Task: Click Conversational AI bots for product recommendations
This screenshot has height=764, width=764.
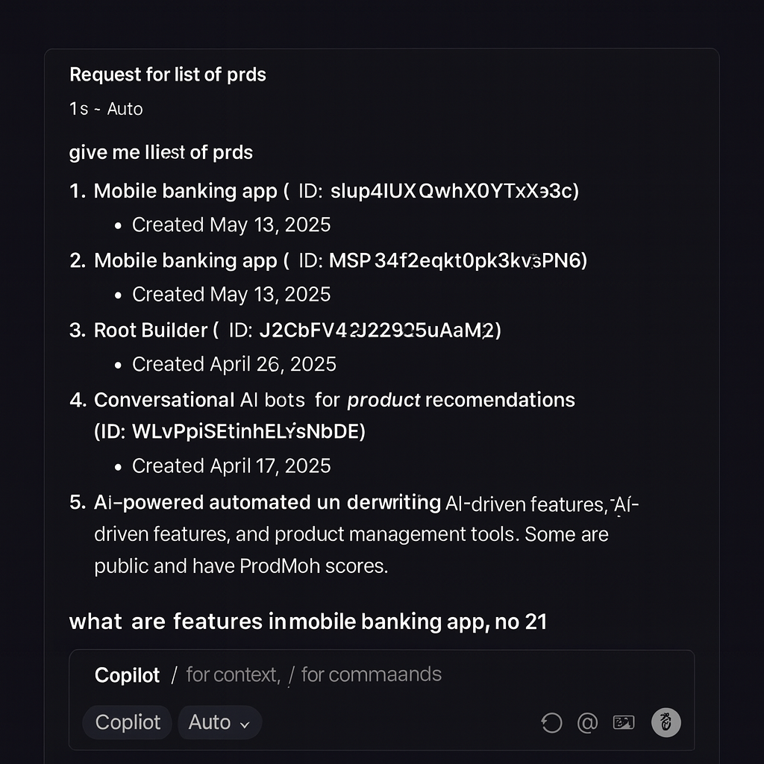Action: [x=334, y=400]
